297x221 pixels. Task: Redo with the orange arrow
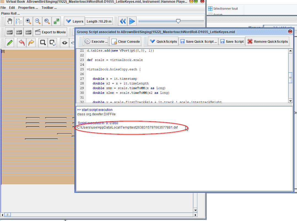(x=31, y=43)
